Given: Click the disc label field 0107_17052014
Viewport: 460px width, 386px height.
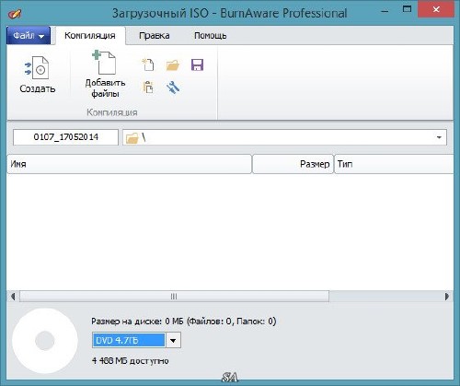Looking at the screenshot, I should coord(65,137).
